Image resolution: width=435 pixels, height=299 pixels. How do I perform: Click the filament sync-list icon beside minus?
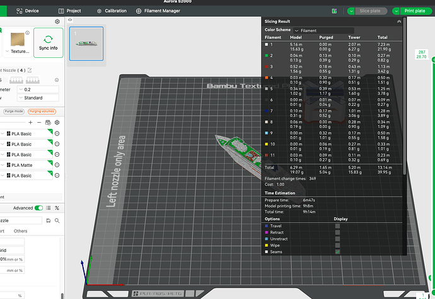[48, 123]
